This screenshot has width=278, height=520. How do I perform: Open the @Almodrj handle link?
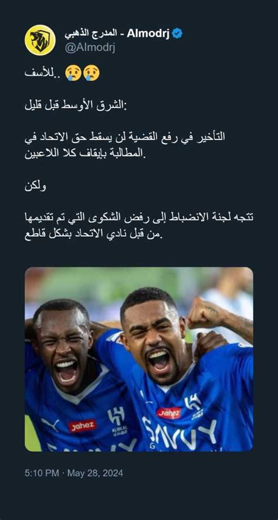[90, 48]
